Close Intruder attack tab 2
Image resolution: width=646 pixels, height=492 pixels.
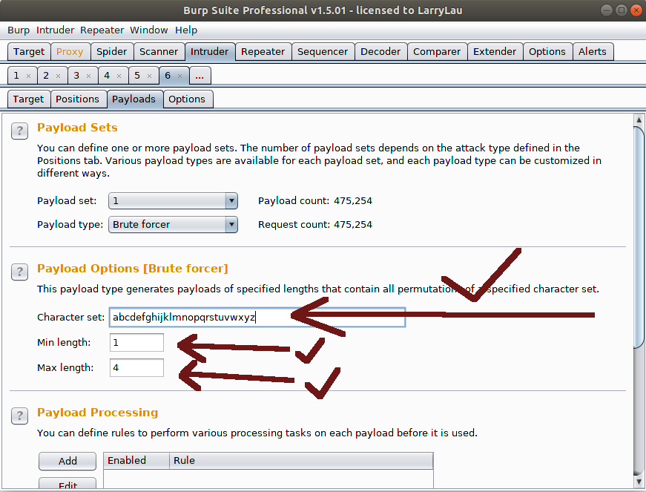tap(58, 76)
